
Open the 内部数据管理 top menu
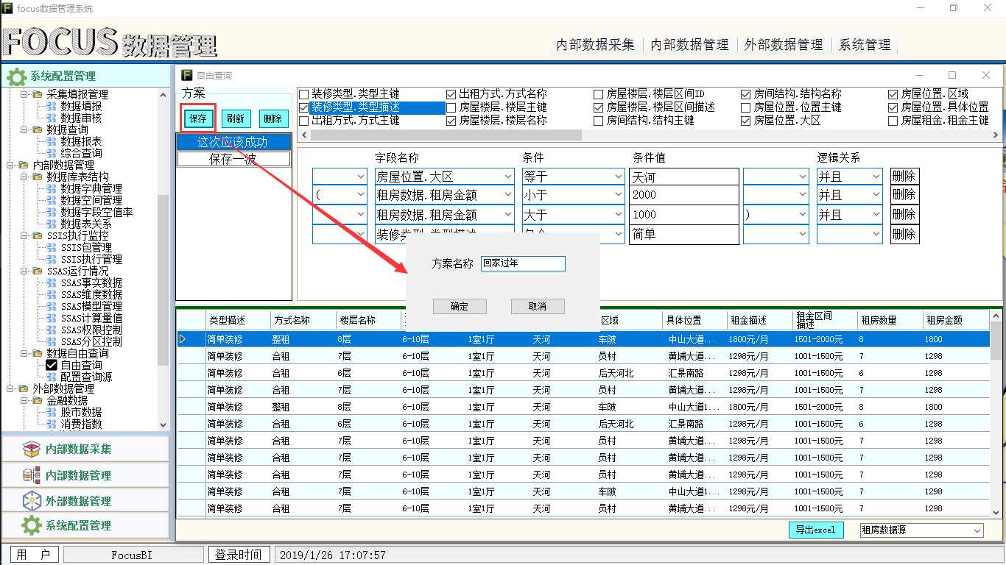[x=690, y=44]
